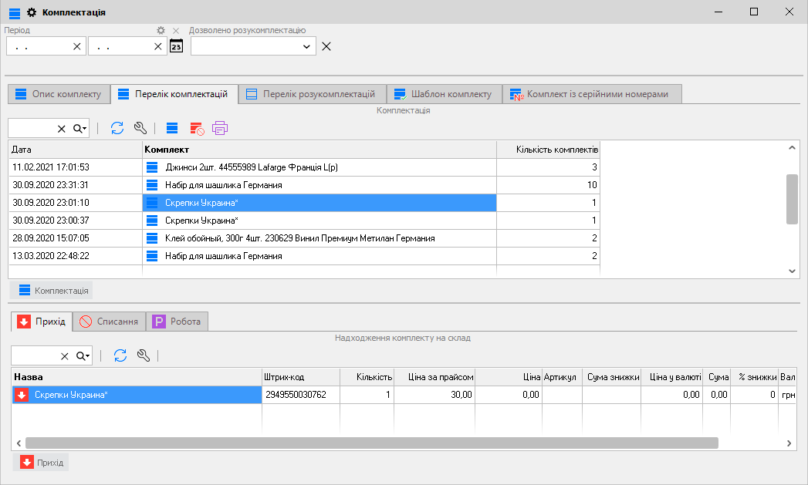Image resolution: width=808 pixels, height=485 pixels.
Task: Switch to the Перелік розукомплектацій tab
Action: click(312, 94)
